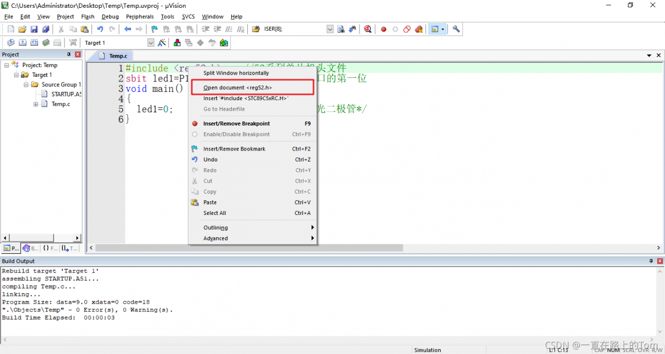Click the Insert/Remove Bookmark flag icon
Screen dimensions: 665x354
click(154, 30)
